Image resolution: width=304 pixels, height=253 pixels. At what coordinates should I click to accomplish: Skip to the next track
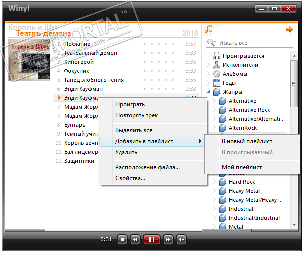[168, 240]
